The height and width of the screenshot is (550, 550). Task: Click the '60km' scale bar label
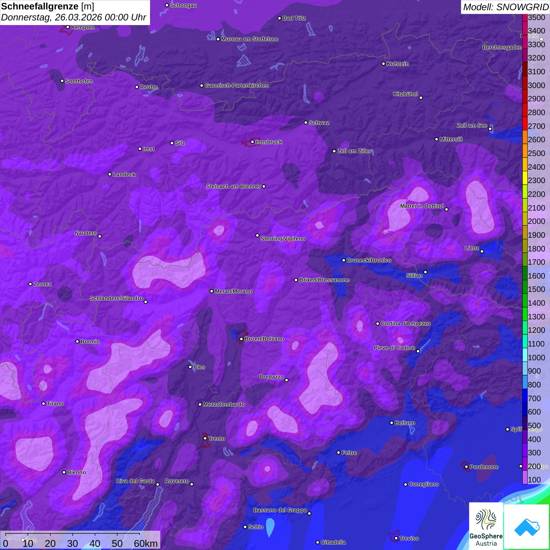tap(146, 543)
